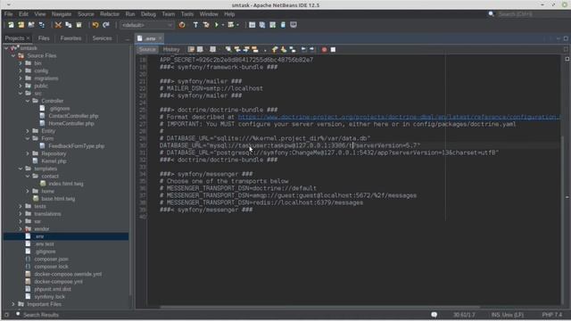Close the .env editor tab
The width and height of the screenshot is (571, 321).
click(161, 38)
